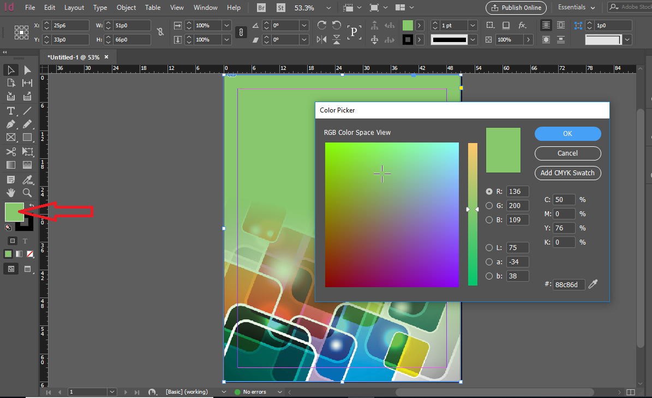Click the hex color value field
This screenshot has height=398, width=652.
(568, 284)
